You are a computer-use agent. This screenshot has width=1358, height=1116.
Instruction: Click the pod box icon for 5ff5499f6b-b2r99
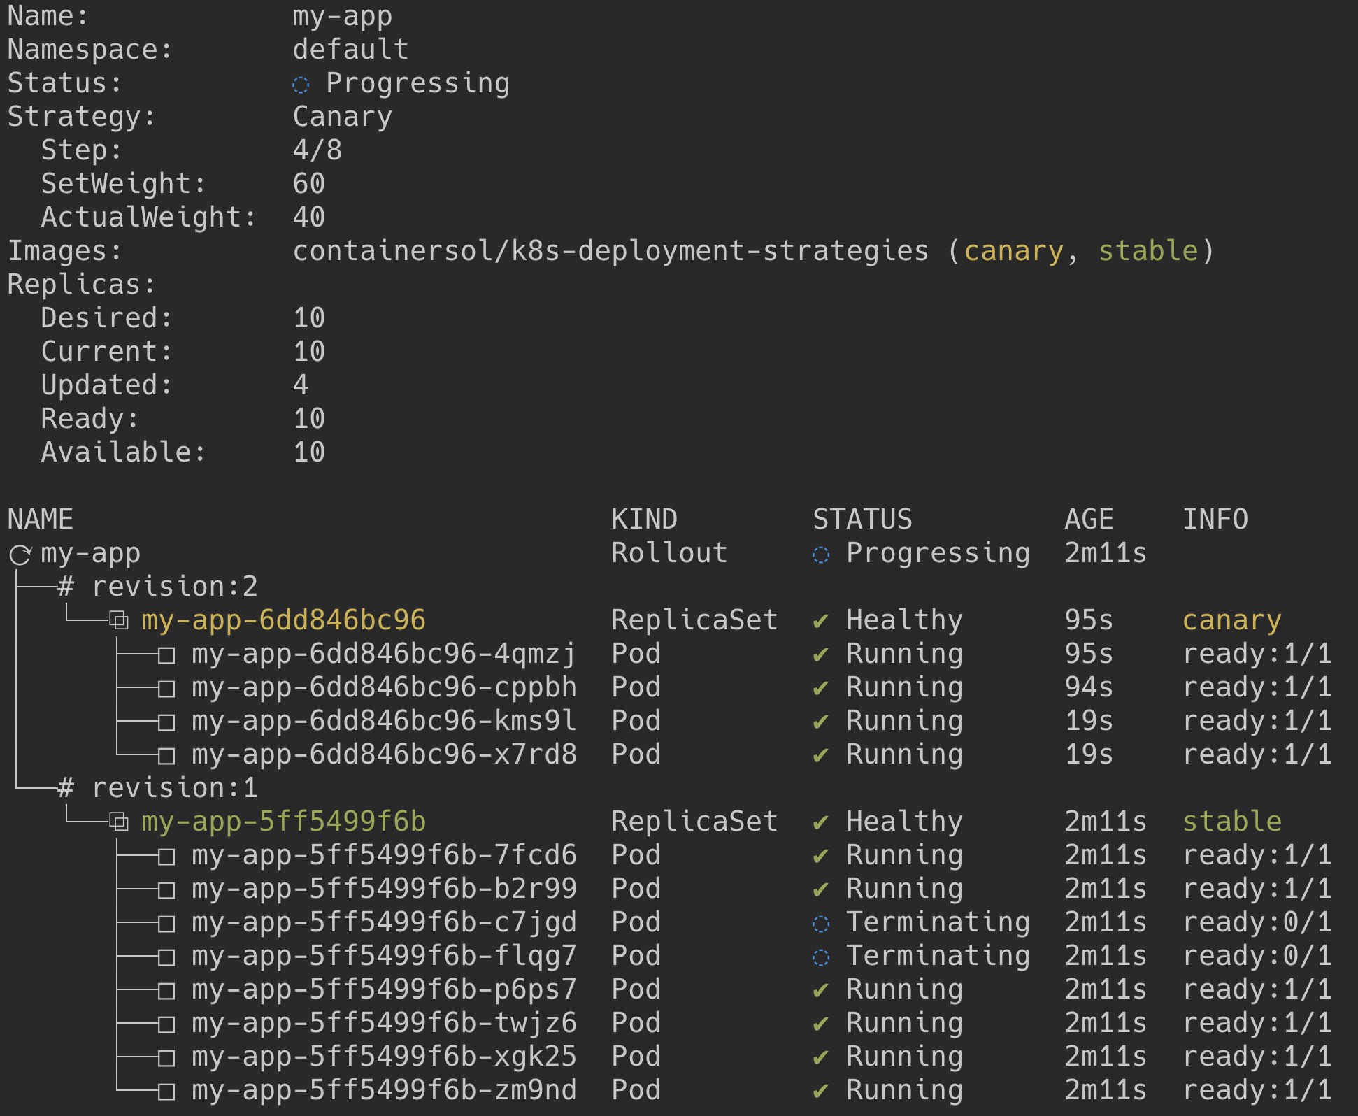(x=166, y=890)
